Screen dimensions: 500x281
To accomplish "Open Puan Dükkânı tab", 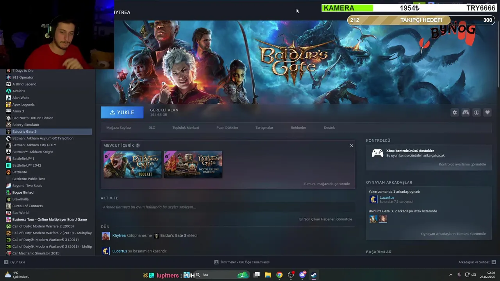I will click(227, 128).
